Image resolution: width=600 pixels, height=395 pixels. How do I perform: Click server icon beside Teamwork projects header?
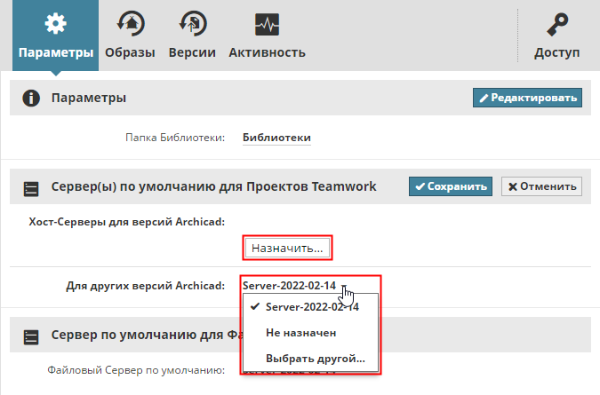pos(31,189)
